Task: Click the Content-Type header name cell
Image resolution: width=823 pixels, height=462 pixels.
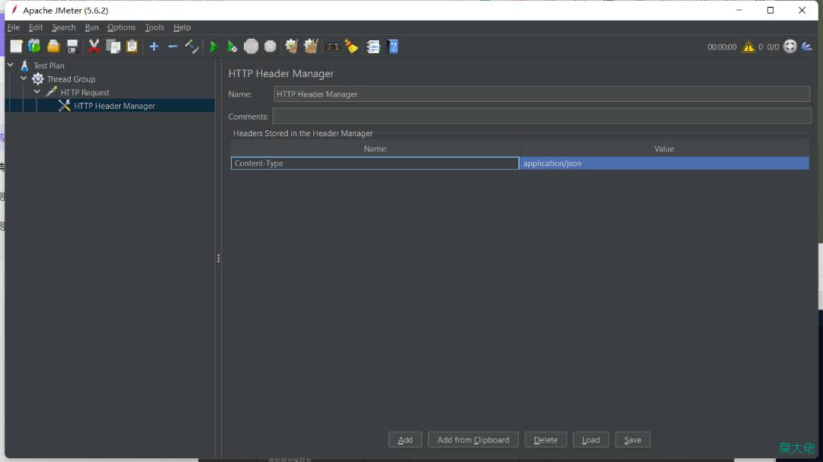Action: click(x=375, y=163)
